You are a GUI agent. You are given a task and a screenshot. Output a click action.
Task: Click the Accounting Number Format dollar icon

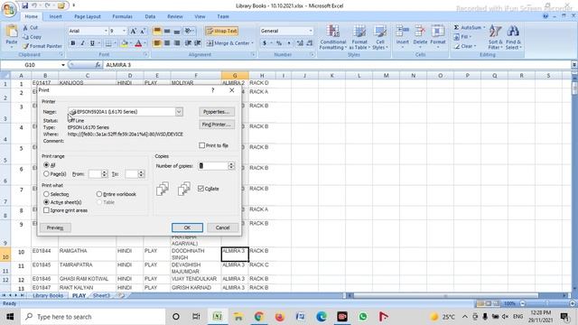coord(265,43)
